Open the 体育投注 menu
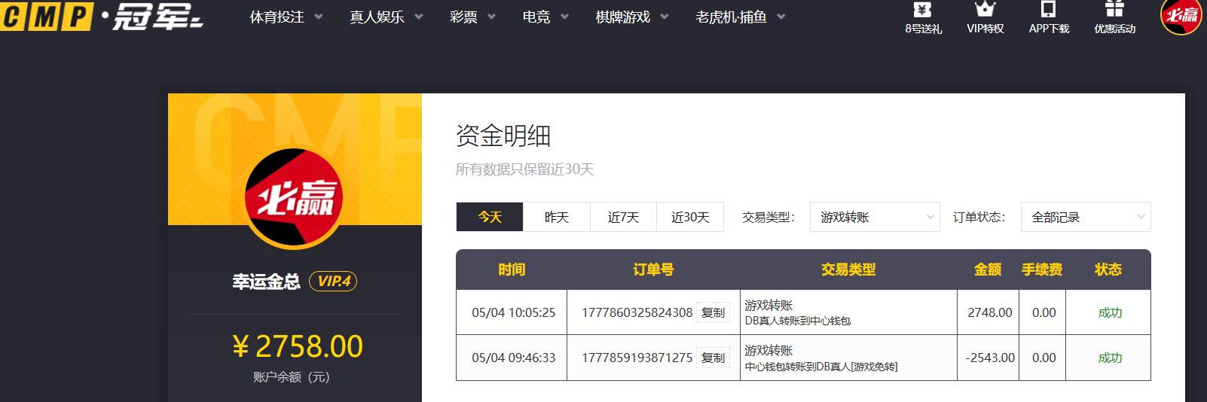Screen dimensions: 1207x402 point(277,17)
